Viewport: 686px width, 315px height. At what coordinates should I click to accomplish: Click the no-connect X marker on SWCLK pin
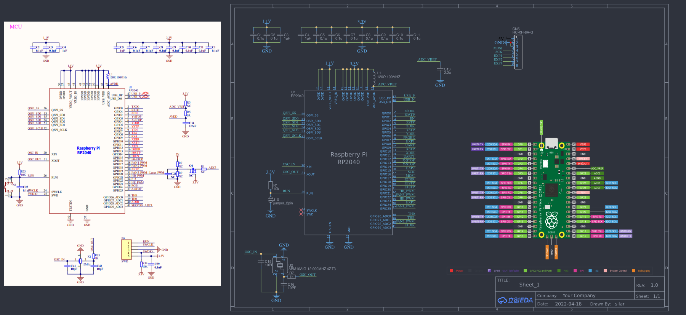pyautogui.click(x=302, y=209)
